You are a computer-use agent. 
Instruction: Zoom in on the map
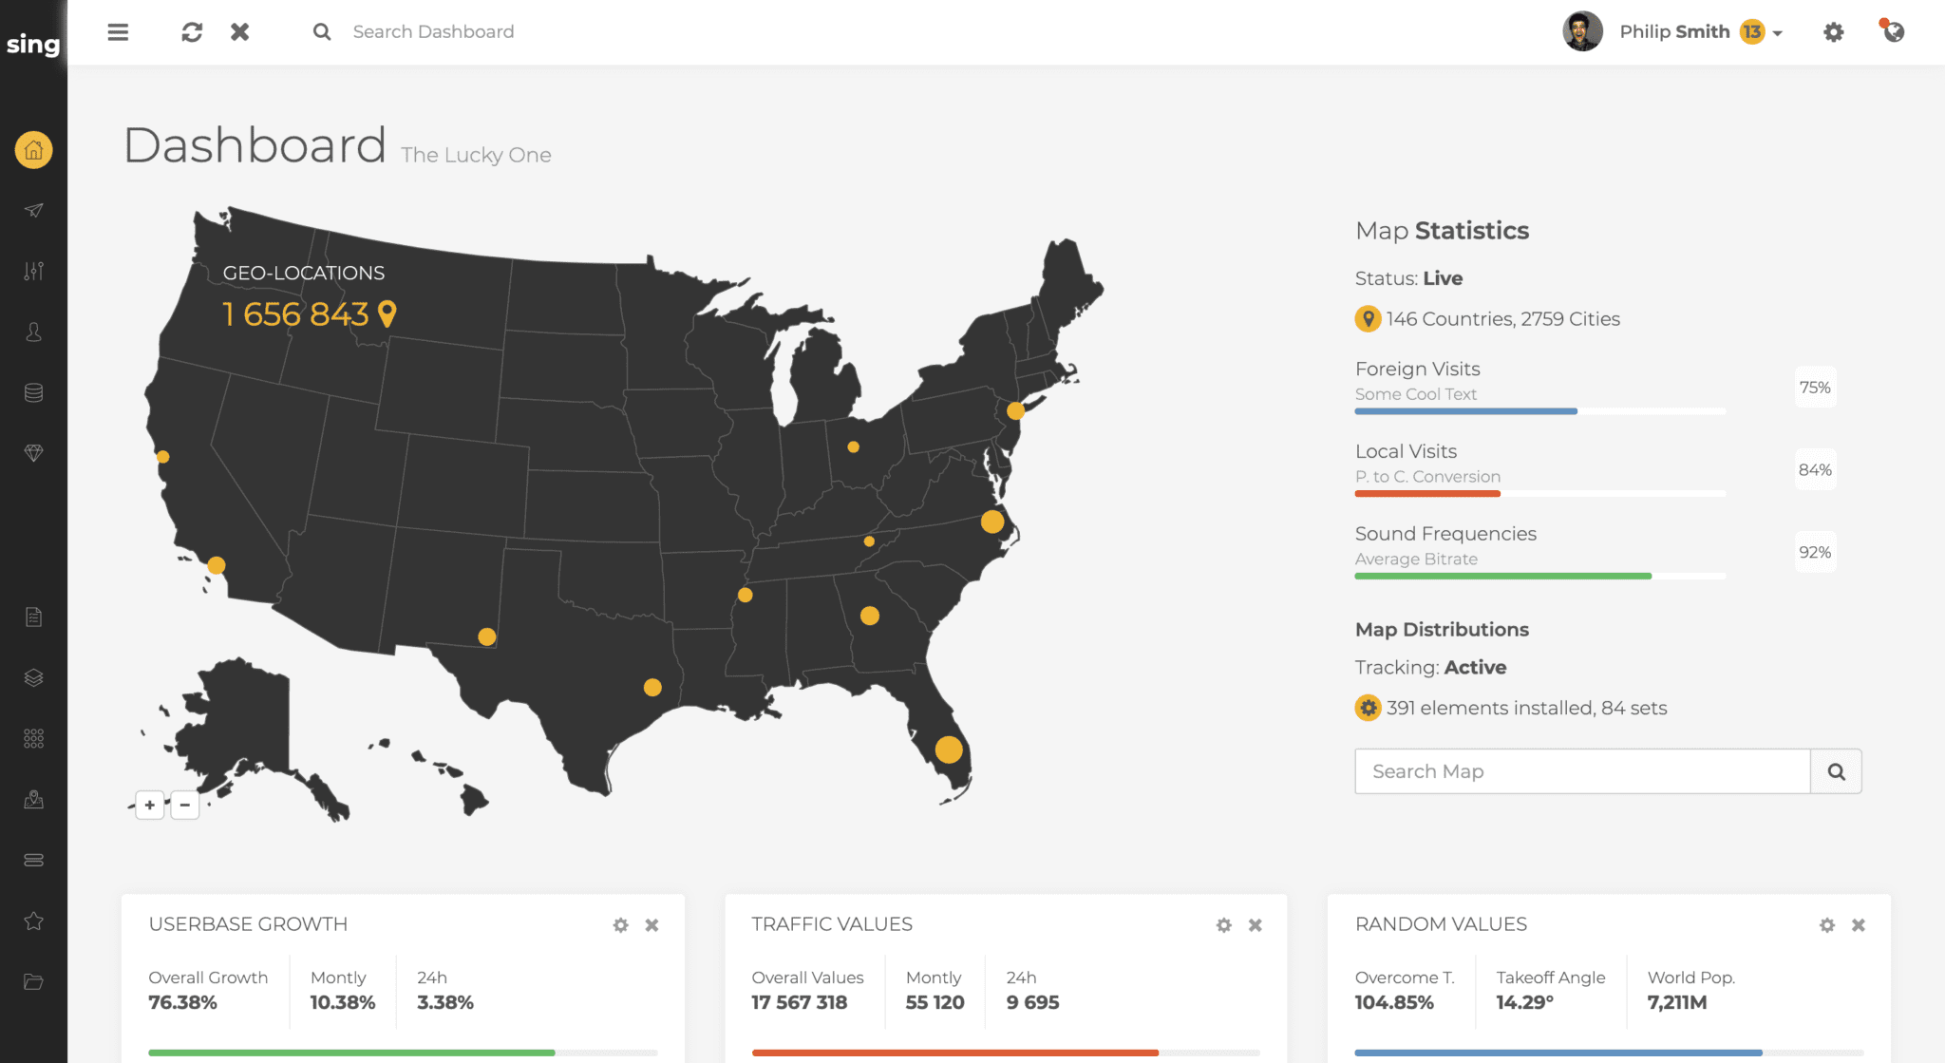click(x=150, y=805)
